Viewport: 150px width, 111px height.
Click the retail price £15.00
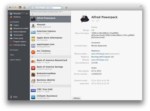(94, 63)
